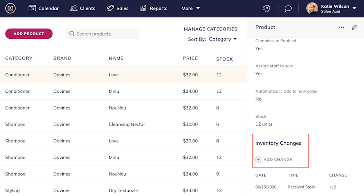Click the search magnifier icon

pyautogui.click(x=72, y=34)
